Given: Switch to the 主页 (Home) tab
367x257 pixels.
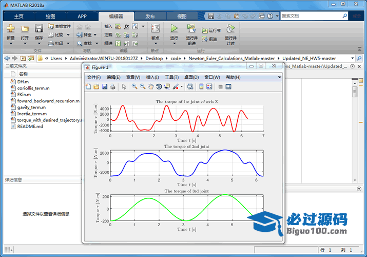Looking at the screenshot, I should tap(18, 16).
